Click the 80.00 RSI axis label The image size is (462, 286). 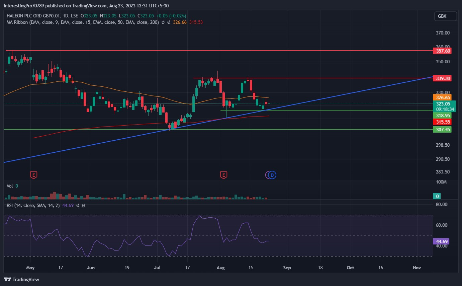(441, 204)
